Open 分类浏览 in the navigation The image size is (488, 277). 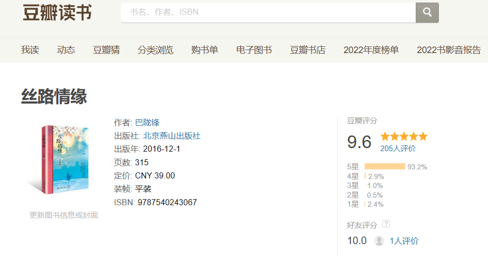point(156,50)
